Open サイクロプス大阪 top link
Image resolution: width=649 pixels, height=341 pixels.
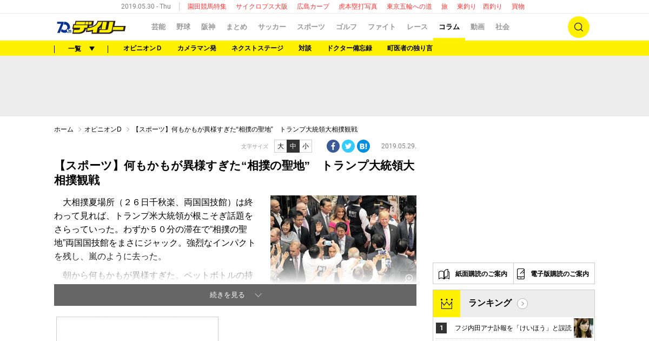[262, 6]
